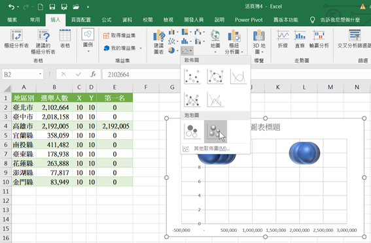Select the 2D Bubble chart option

coord(192,131)
